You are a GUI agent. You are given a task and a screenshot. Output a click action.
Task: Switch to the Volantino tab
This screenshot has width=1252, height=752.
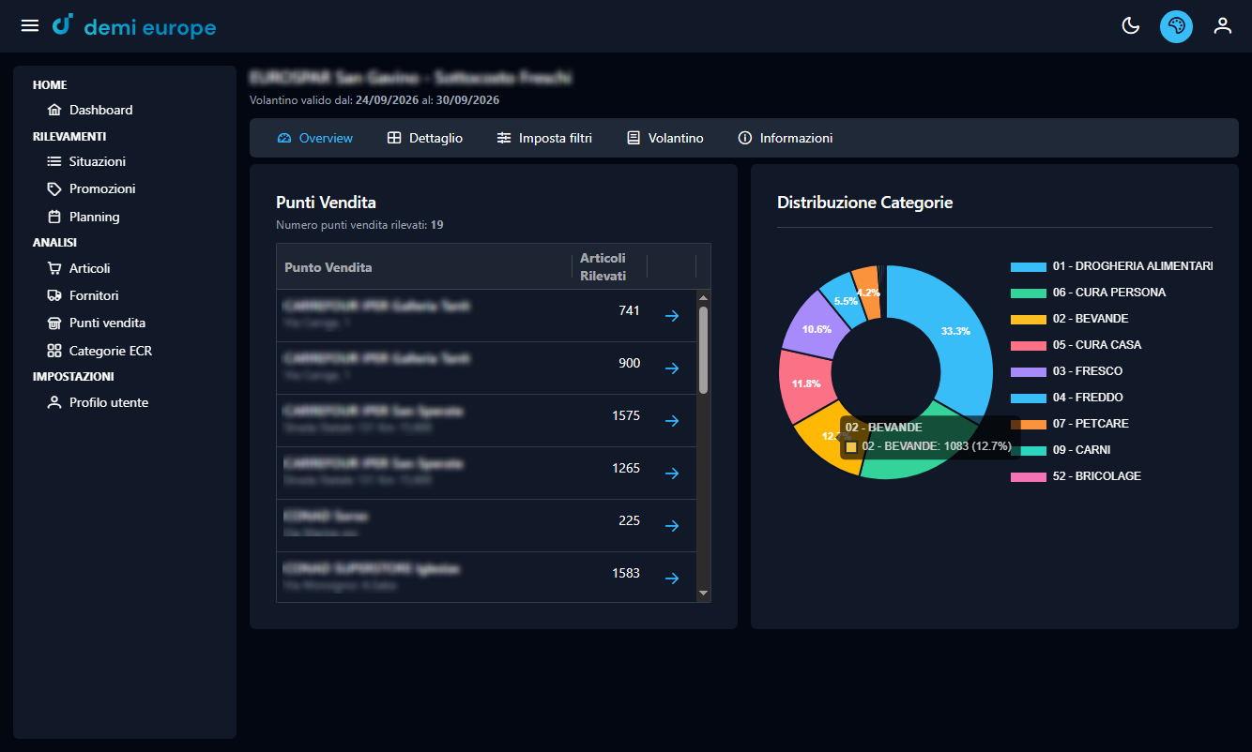pyautogui.click(x=664, y=138)
